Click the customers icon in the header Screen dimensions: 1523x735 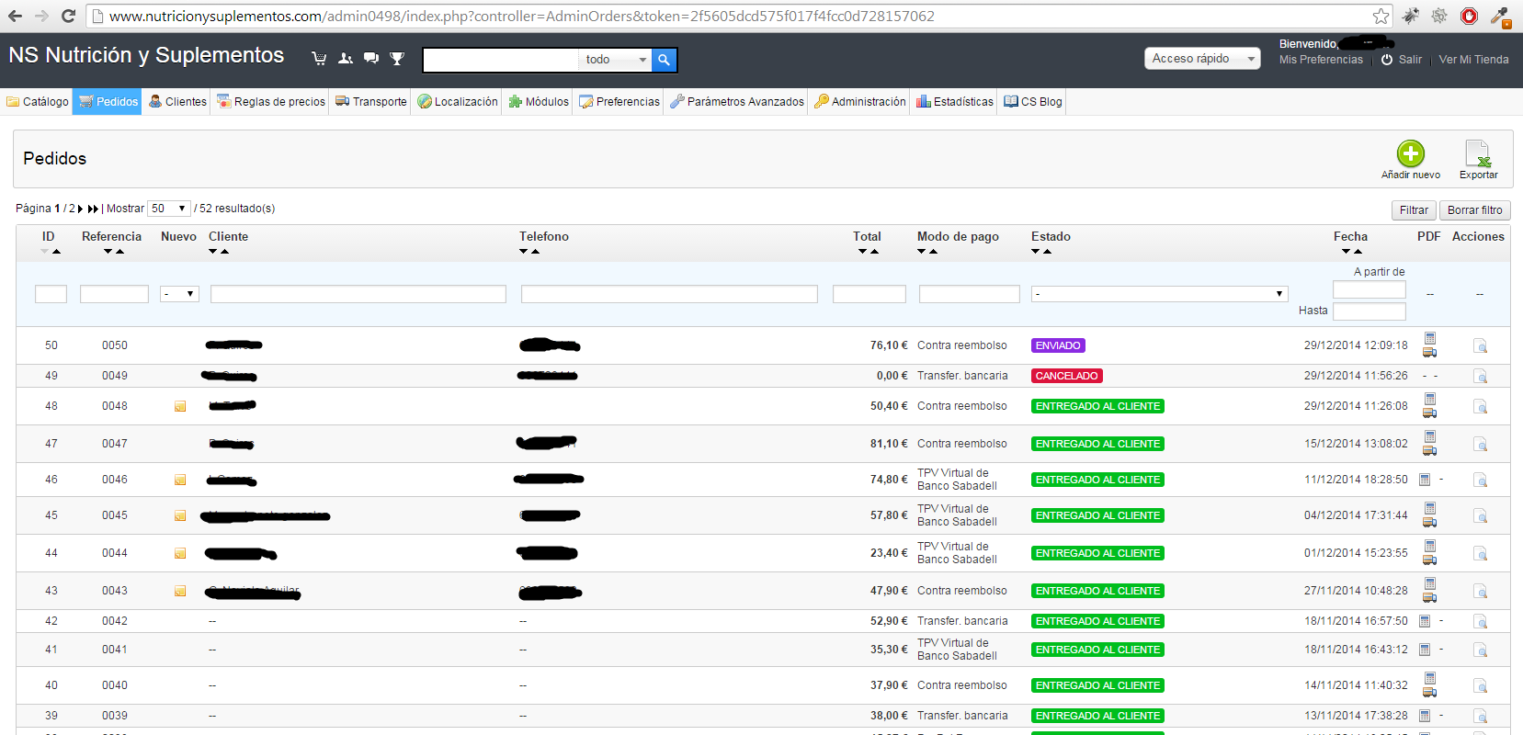pos(346,59)
